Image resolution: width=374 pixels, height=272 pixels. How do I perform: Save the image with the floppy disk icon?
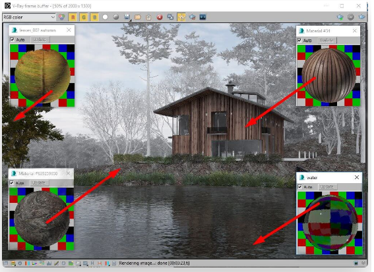click(127, 17)
